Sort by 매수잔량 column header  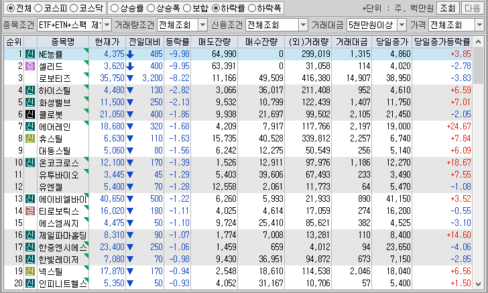tap(261, 42)
